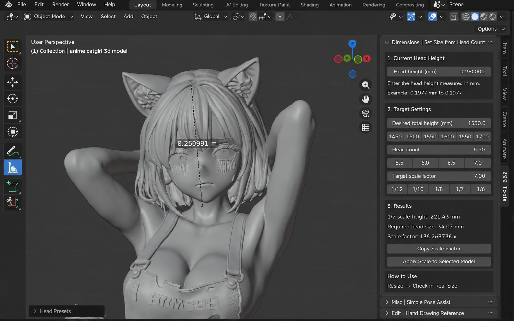This screenshot has height=321, width=514.
Task: Select the Rotate tool
Action: tap(13, 99)
